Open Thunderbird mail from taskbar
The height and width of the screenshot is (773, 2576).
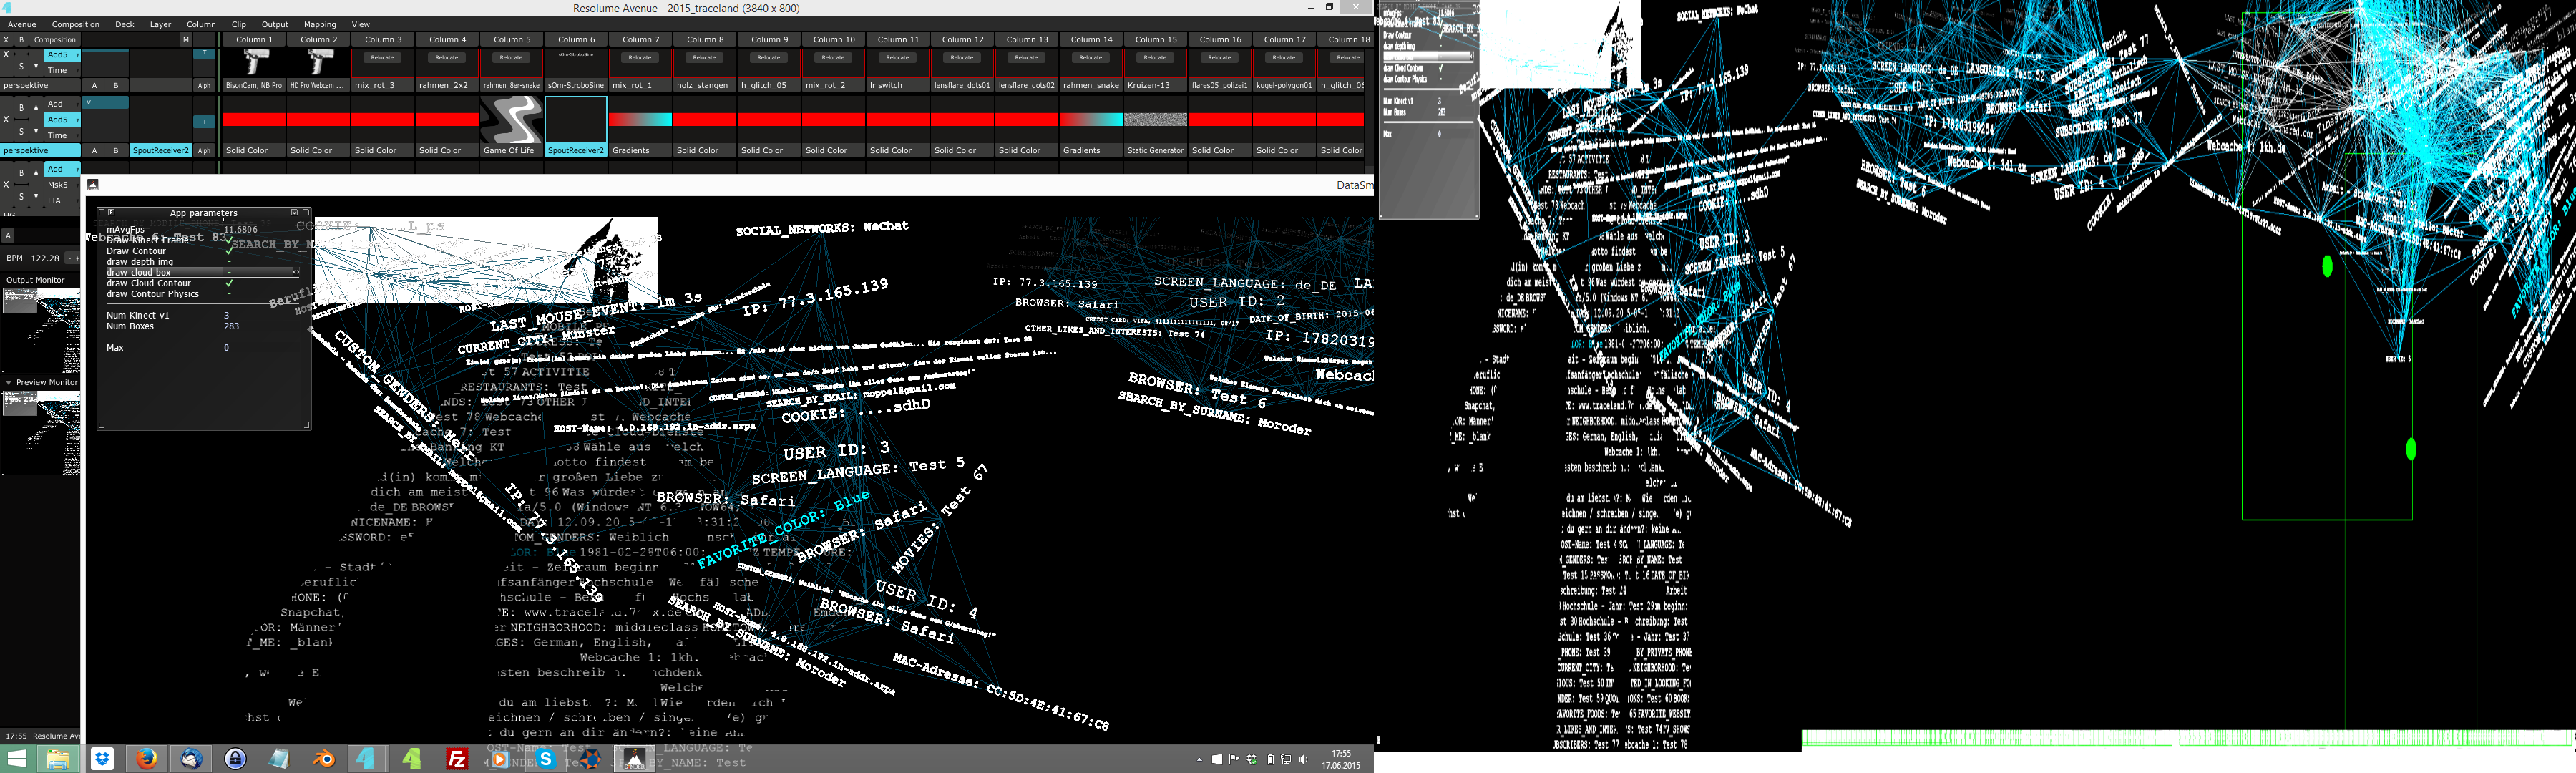[x=191, y=759]
